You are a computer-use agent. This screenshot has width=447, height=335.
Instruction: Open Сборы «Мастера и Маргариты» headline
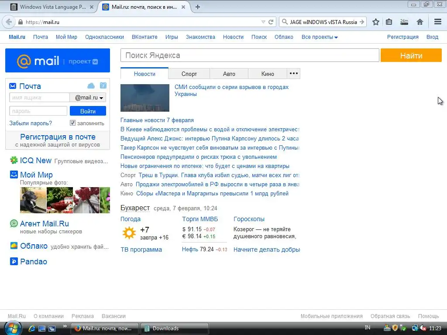(212, 193)
